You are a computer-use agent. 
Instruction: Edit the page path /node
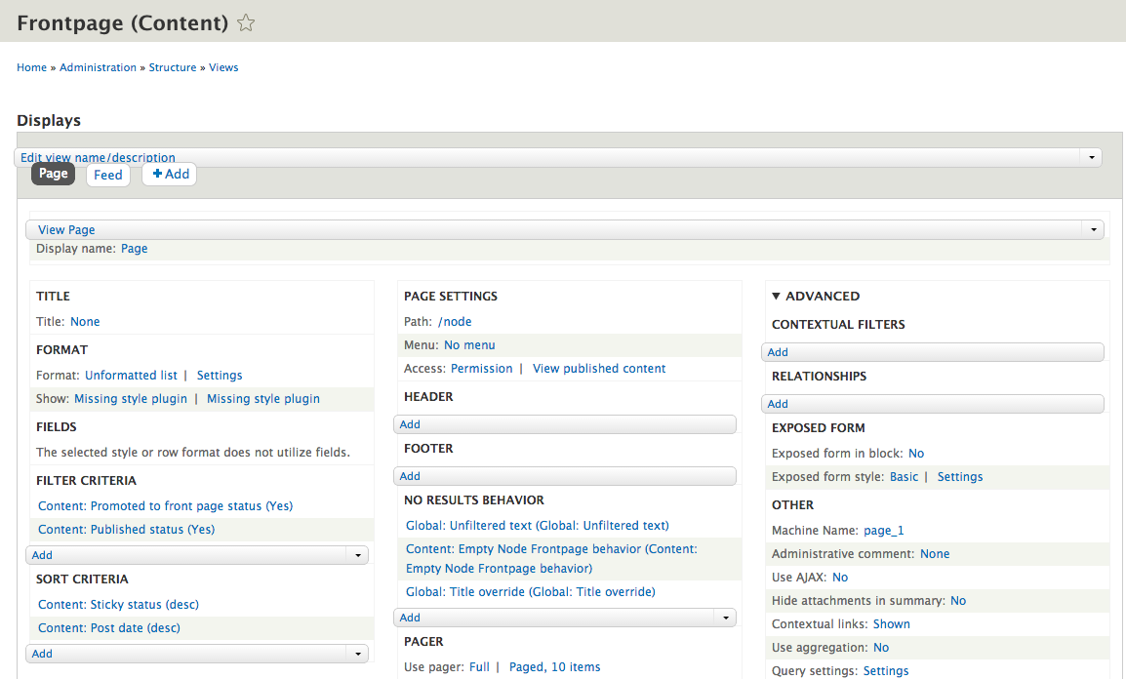(x=455, y=321)
